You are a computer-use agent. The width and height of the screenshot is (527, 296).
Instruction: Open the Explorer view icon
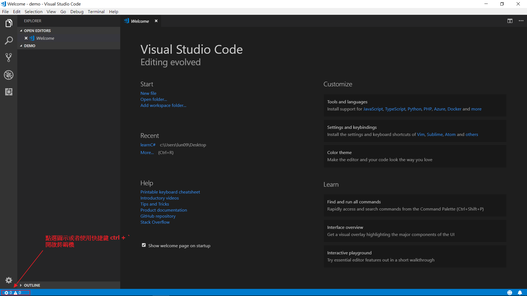[9, 23]
